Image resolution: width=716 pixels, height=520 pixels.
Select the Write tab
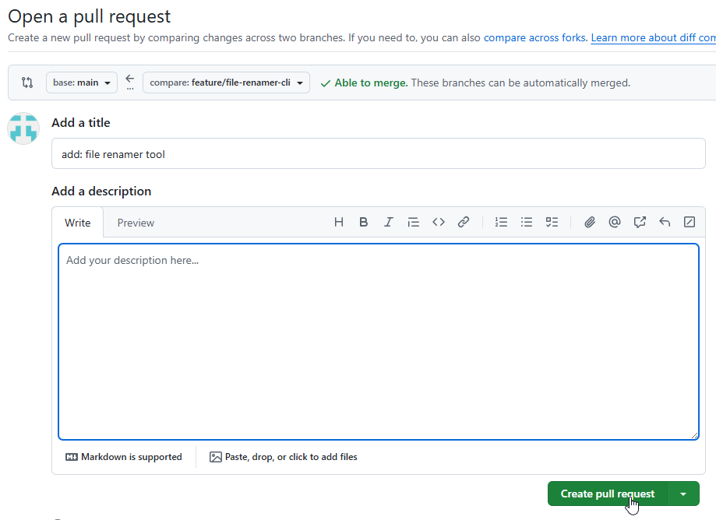[78, 223]
